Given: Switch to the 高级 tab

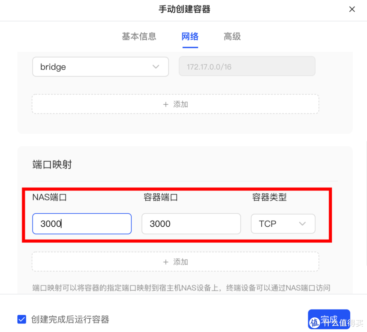Looking at the screenshot, I should (x=232, y=37).
